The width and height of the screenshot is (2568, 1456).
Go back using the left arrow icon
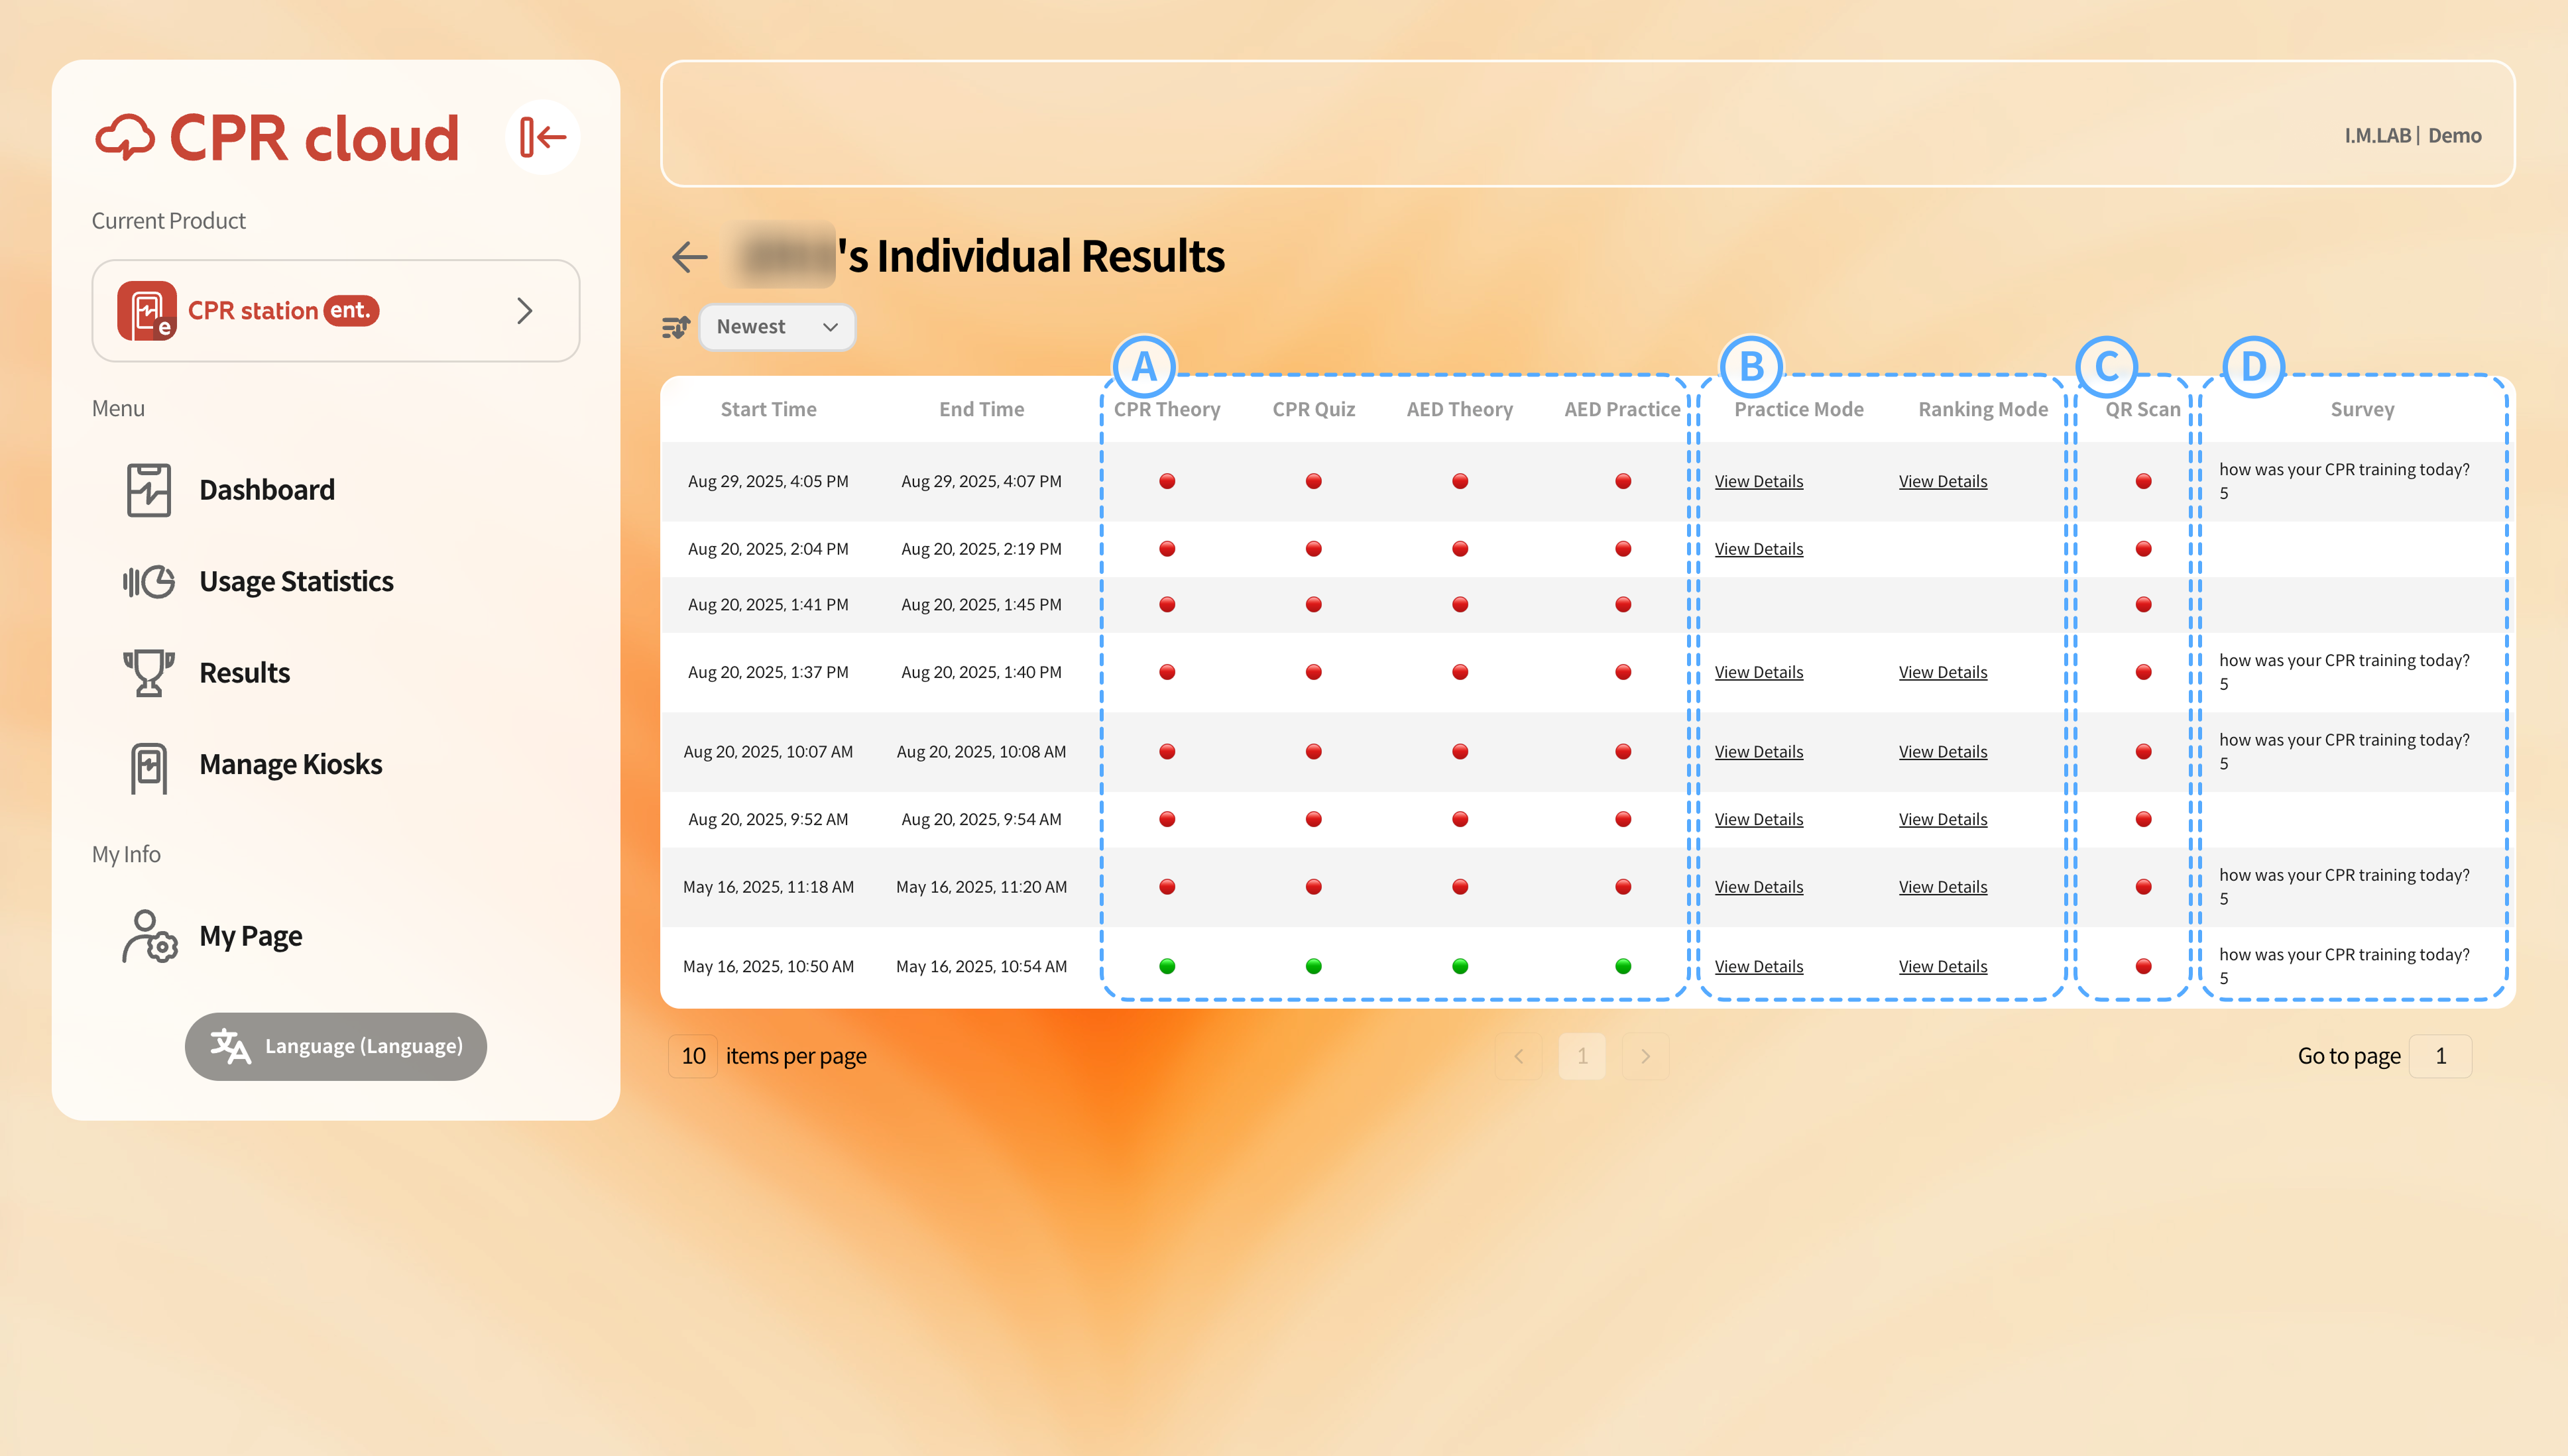(690, 257)
